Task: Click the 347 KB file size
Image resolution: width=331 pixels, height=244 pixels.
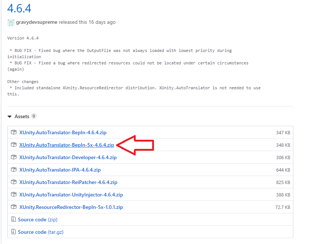Action: [x=283, y=133]
